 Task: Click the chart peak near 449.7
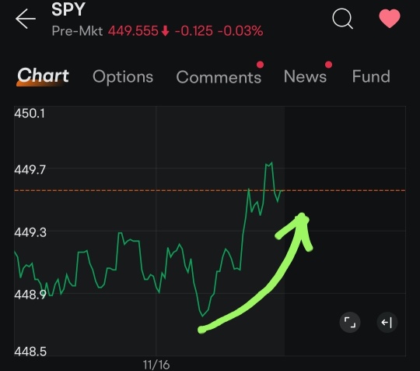269,164
